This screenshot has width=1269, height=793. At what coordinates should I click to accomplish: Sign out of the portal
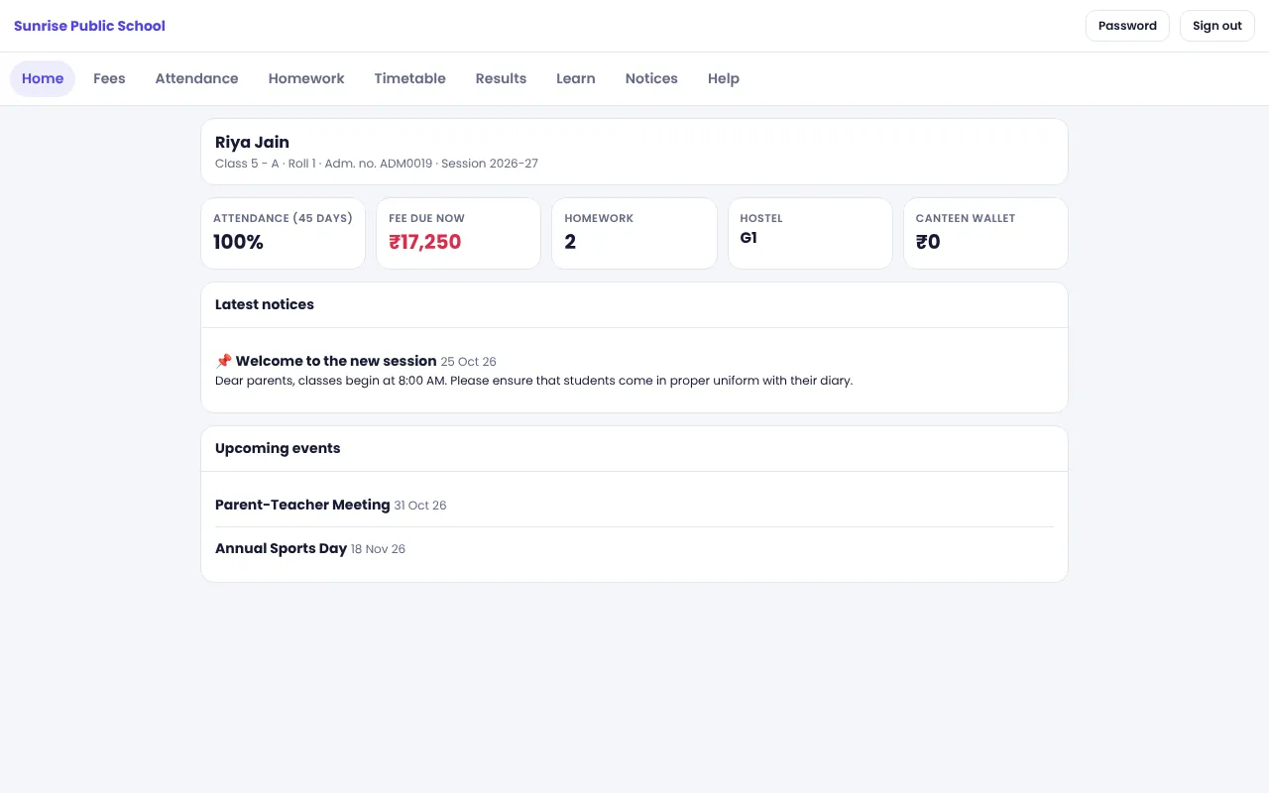pos(1217,26)
